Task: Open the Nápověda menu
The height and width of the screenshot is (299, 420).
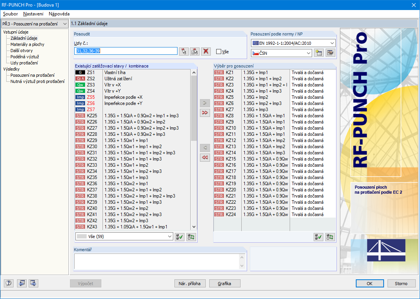Action: tap(59, 14)
